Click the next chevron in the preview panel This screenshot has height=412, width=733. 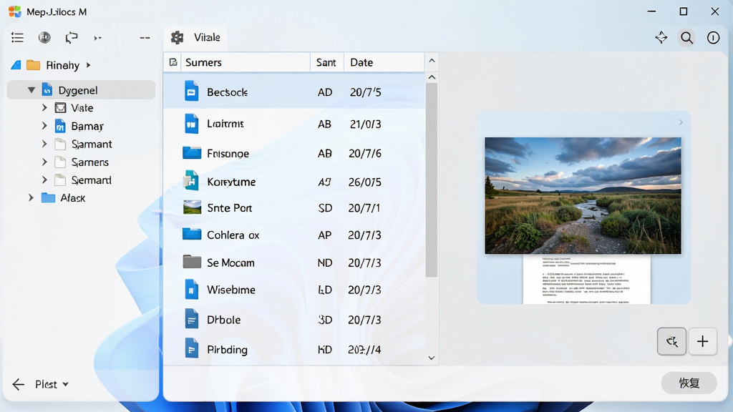(x=681, y=122)
